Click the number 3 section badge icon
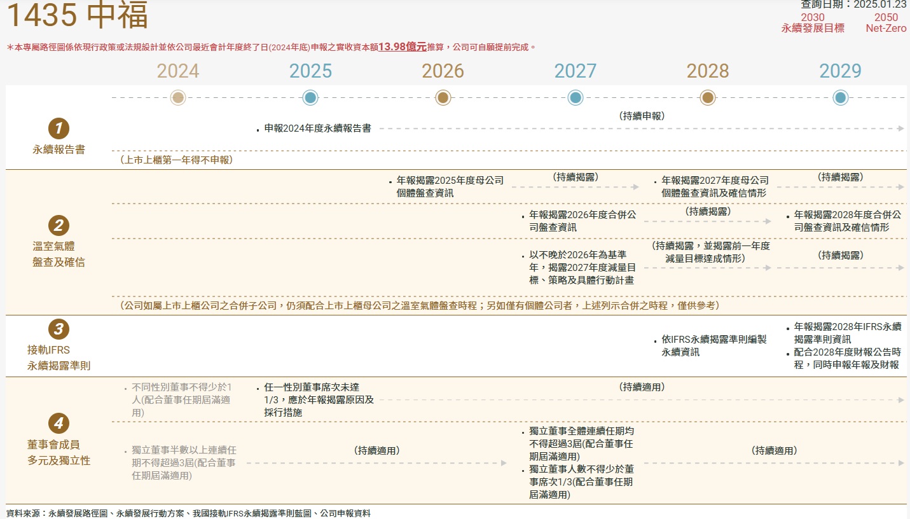 pos(59,329)
